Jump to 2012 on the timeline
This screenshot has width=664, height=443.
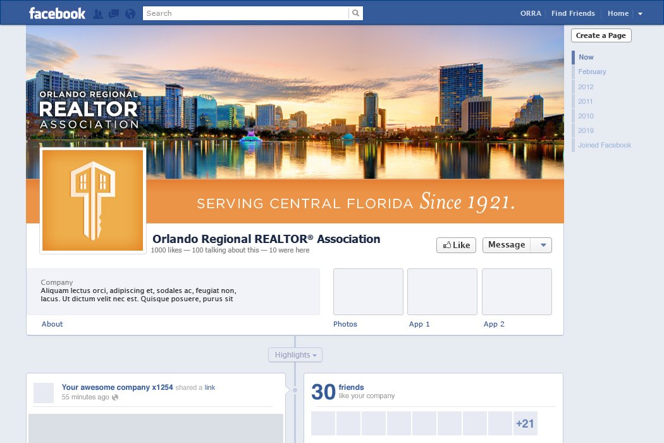point(586,87)
